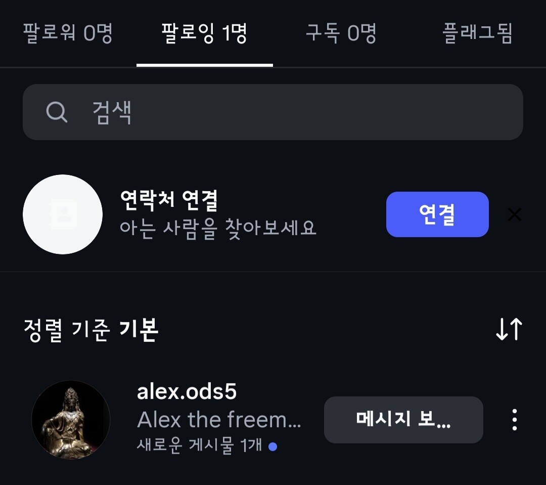The image size is (546, 485).
Task: Click the blue new post dot
Action: (273, 447)
